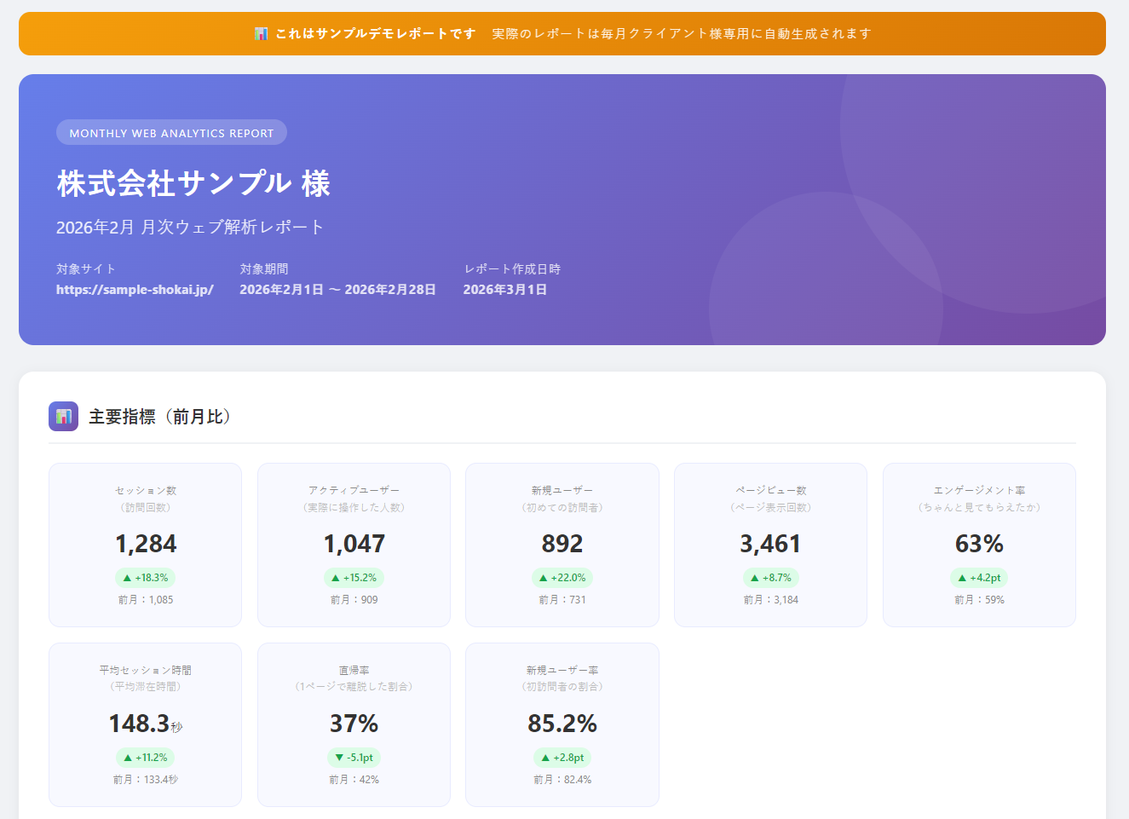Click the 平均セッション時間 card label
The height and width of the screenshot is (819, 1129).
[x=146, y=671]
